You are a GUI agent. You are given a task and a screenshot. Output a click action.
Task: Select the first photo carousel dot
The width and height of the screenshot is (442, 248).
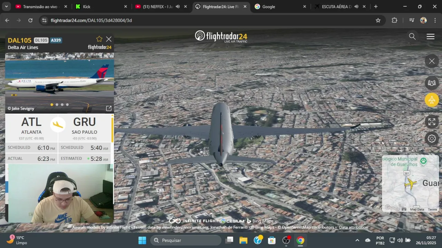pyautogui.click(x=52, y=105)
